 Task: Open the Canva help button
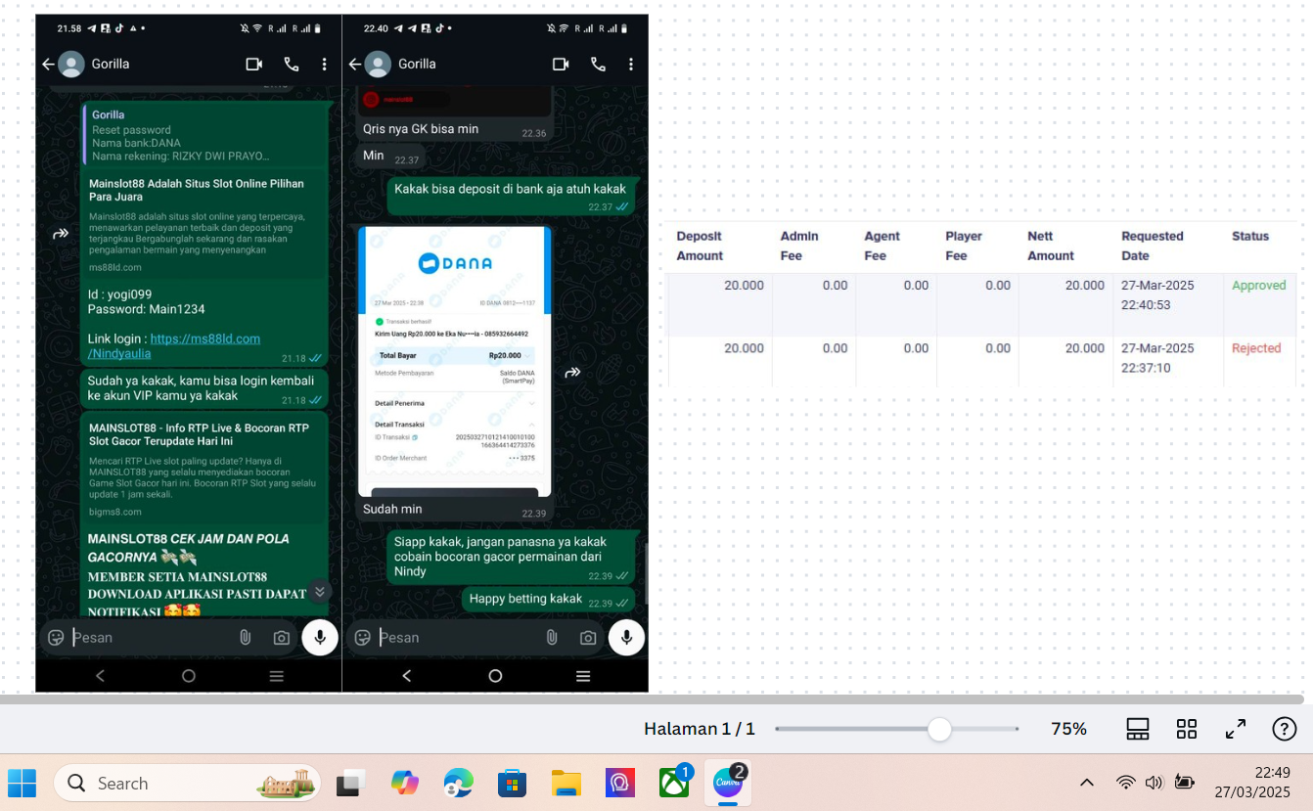coord(1285,729)
